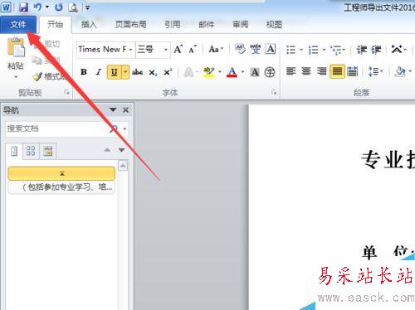Toggle Justify paragraph alignment
415x310 pixels.
337,71
